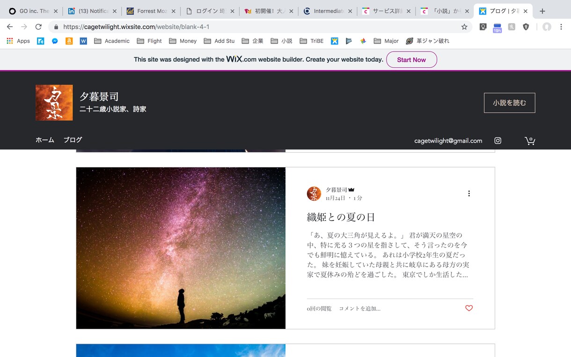Close the LinkedIn Notifications tab
Viewport: 571px width, 357px height.
click(x=115, y=11)
